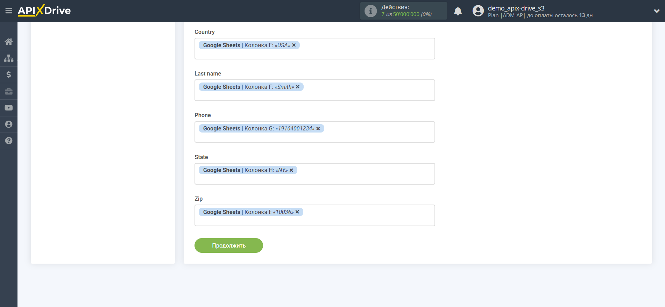Expand the account dropdown chevron
Viewport: 665px width, 307px height.
pos(657,11)
